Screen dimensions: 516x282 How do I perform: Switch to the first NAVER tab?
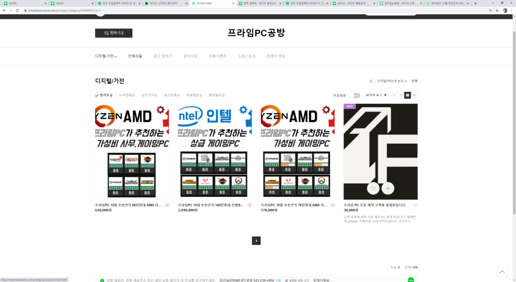pyautogui.click(x=25, y=3)
